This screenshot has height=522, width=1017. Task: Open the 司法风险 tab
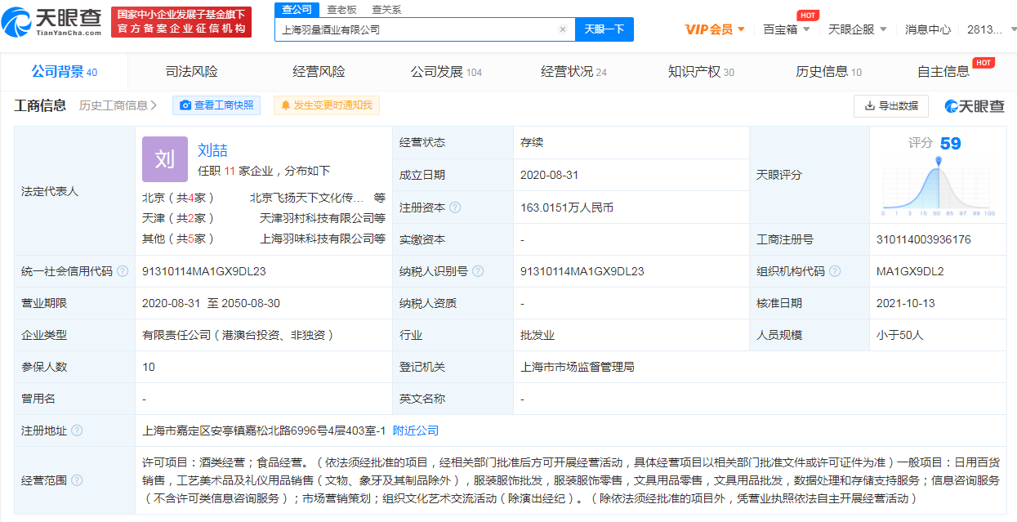[192, 72]
